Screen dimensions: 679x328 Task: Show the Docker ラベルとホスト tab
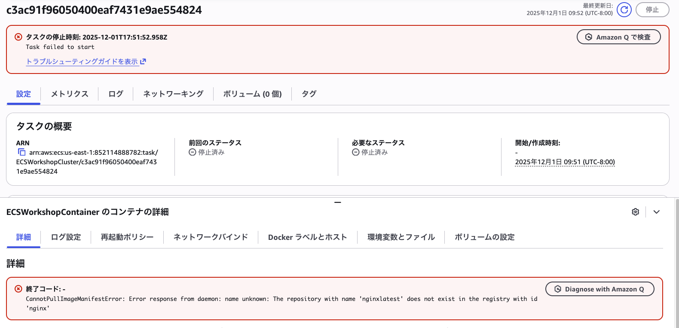click(307, 237)
